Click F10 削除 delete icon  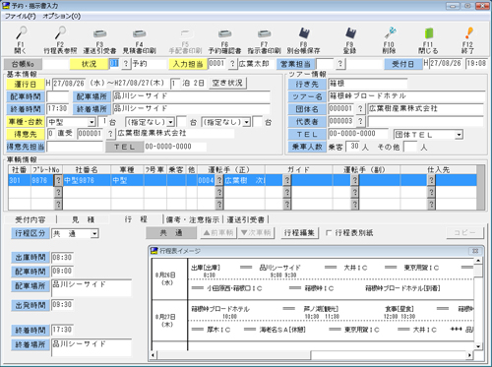(x=390, y=33)
